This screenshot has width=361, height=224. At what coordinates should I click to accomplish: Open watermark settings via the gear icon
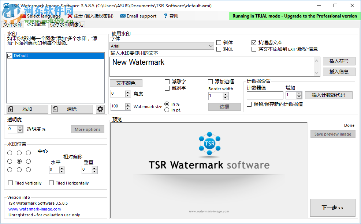click(x=100, y=109)
